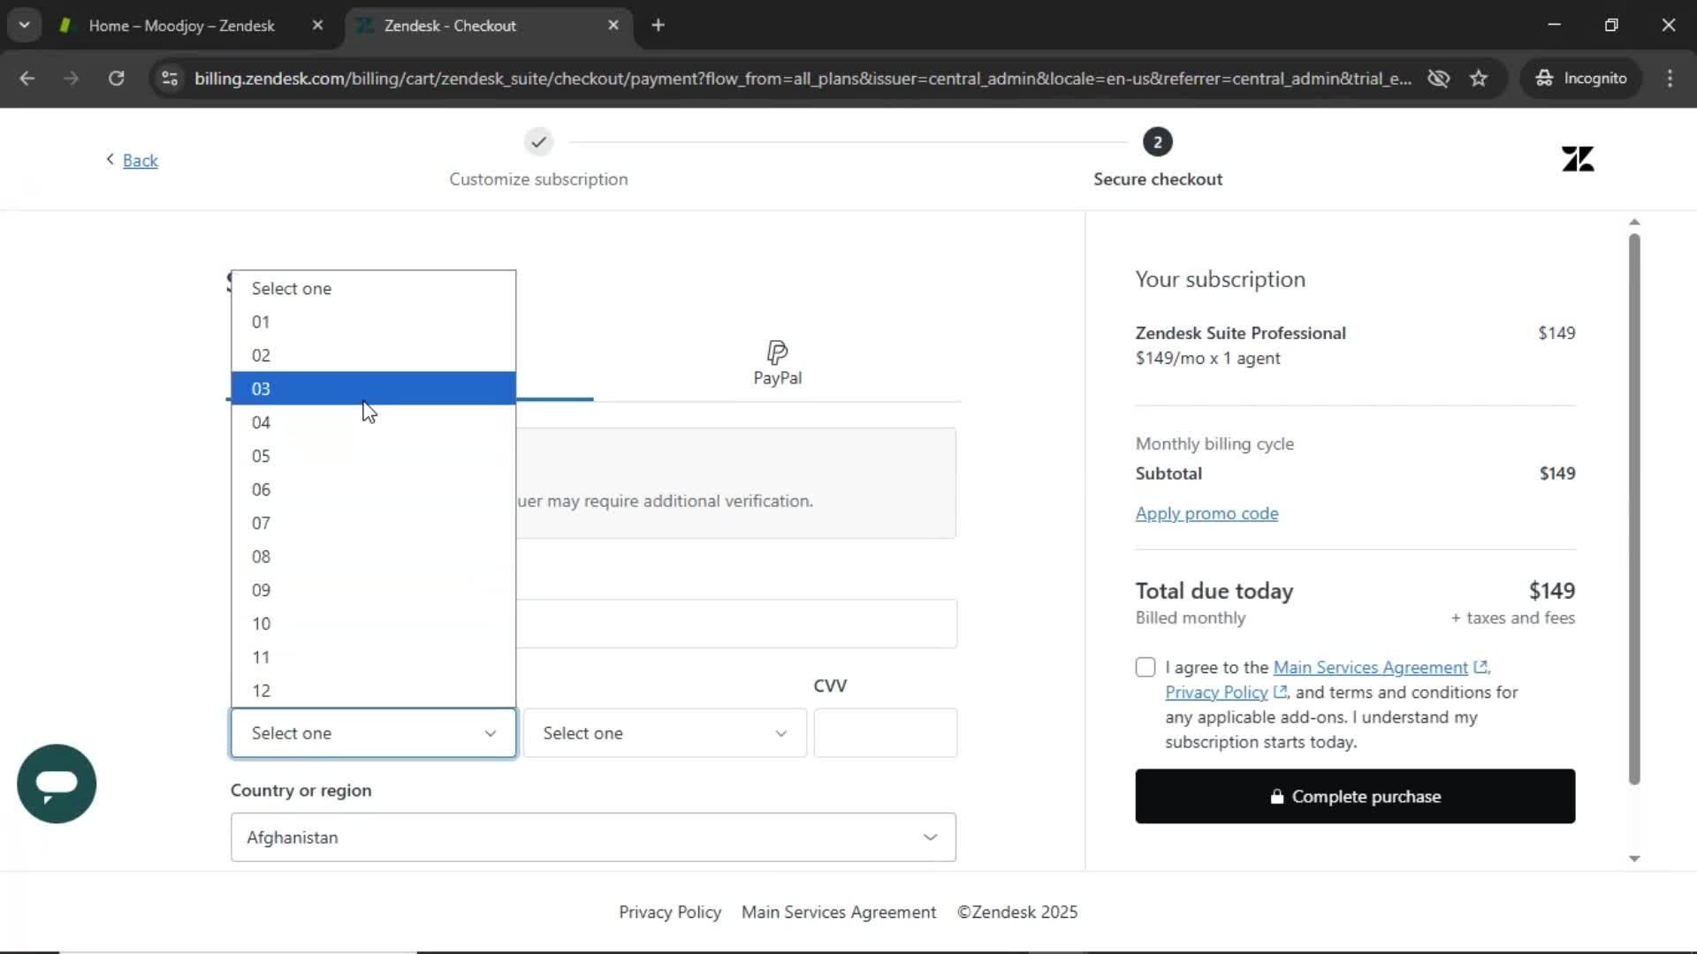The height and width of the screenshot is (954, 1697).
Task: Click the Customize subscription step checkmark
Action: [538, 142]
